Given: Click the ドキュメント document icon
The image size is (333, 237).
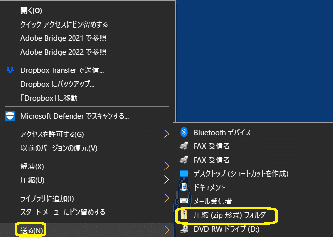Looking at the screenshot, I should tap(184, 187).
